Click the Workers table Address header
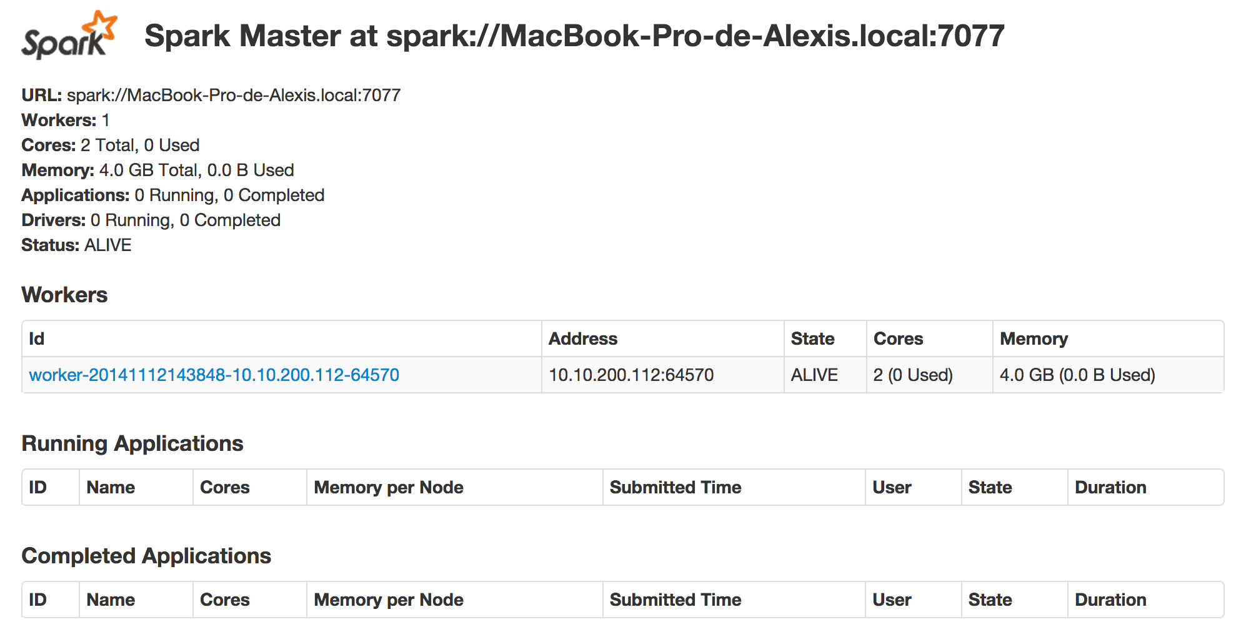Viewport: 1246px width, 642px height. click(582, 338)
